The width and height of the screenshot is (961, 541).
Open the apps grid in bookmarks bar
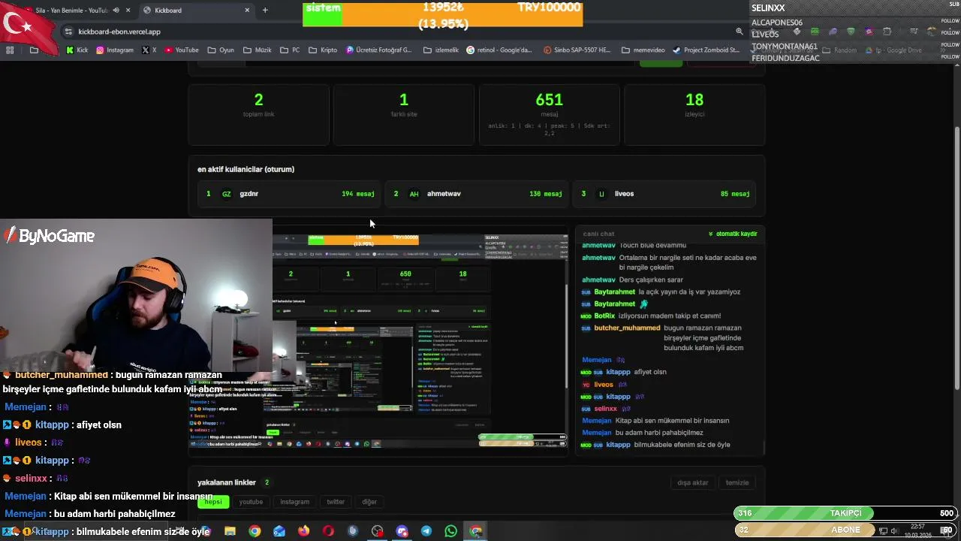[x=10, y=50]
